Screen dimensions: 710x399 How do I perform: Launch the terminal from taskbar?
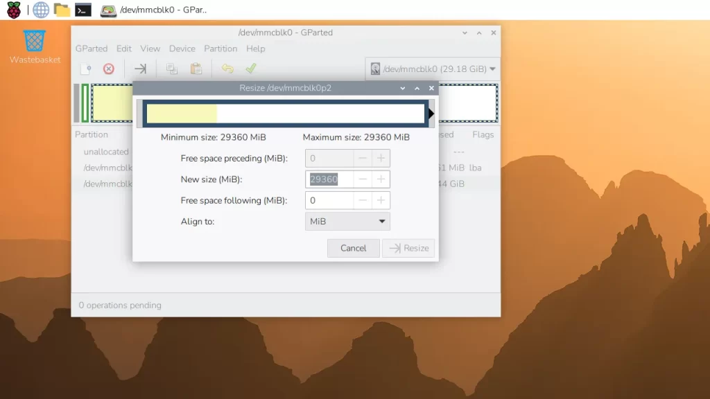[x=83, y=10]
